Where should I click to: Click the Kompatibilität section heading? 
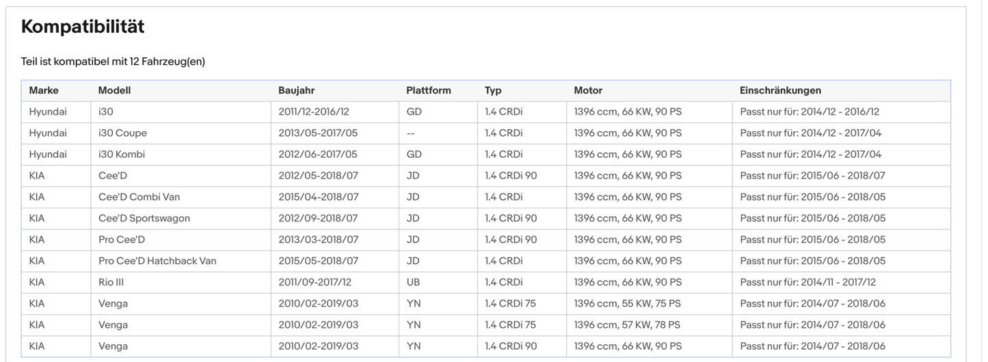click(x=83, y=27)
